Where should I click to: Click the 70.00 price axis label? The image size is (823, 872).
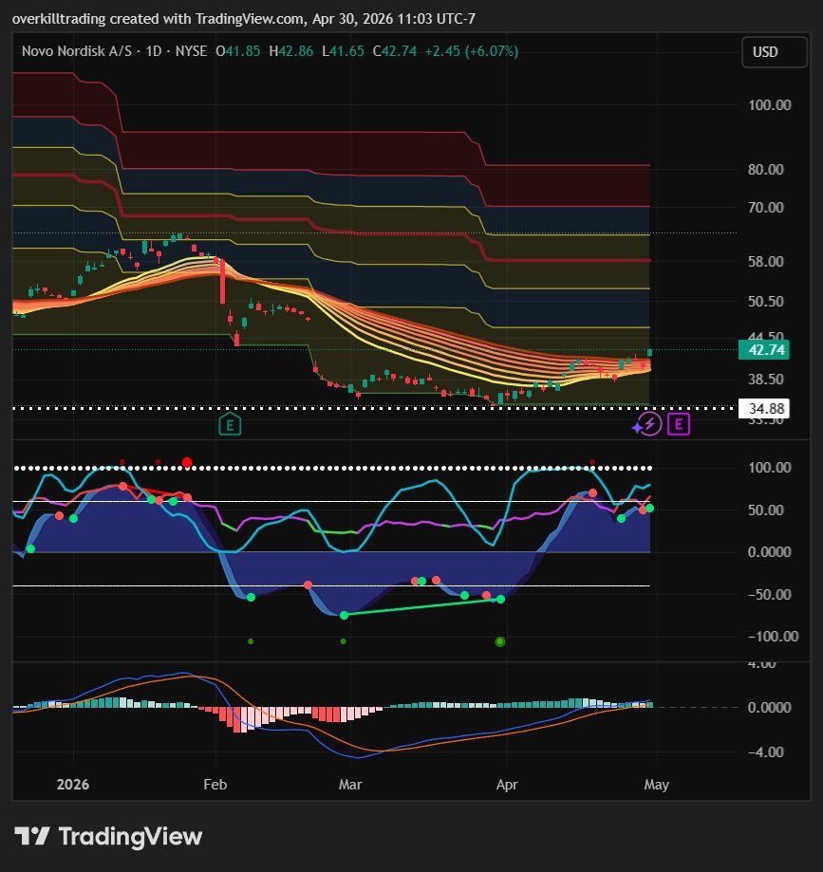(766, 208)
